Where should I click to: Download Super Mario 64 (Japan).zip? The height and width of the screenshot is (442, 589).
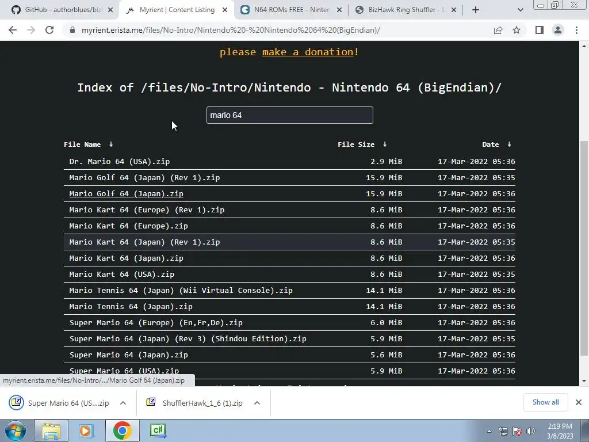coord(128,355)
